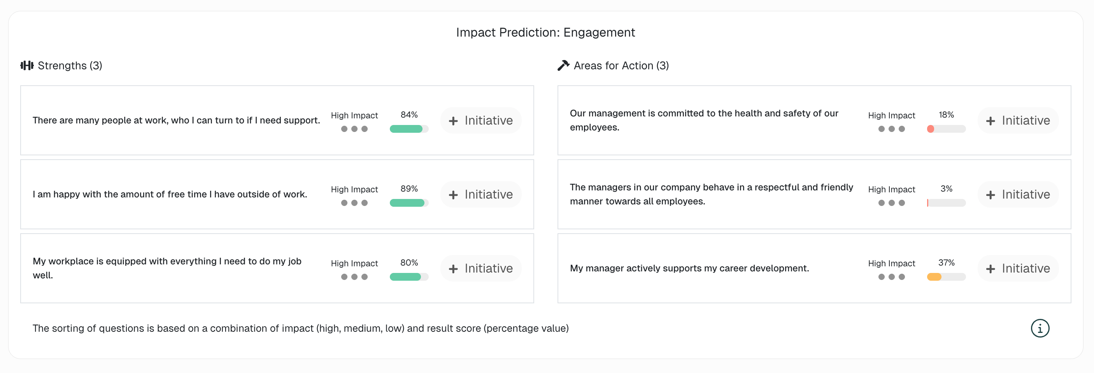Click the Areas for Action hammer icon
This screenshot has height=373, width=1094.
point(563,65)
